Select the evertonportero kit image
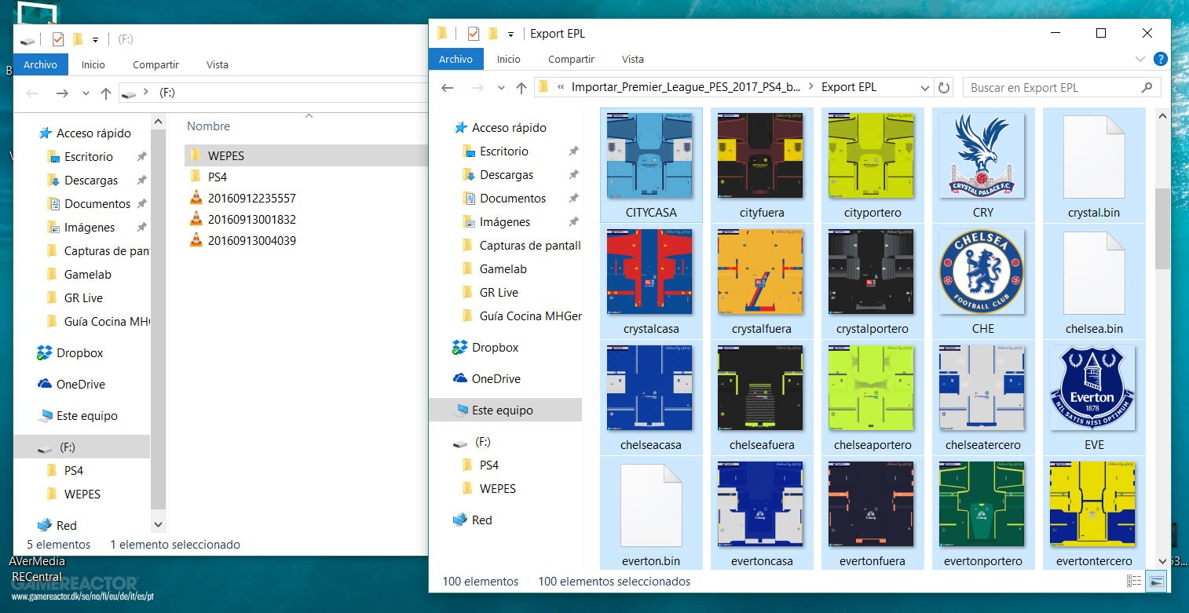The image size is (1189, 613). pyautogui.click(x=982, y=505)
